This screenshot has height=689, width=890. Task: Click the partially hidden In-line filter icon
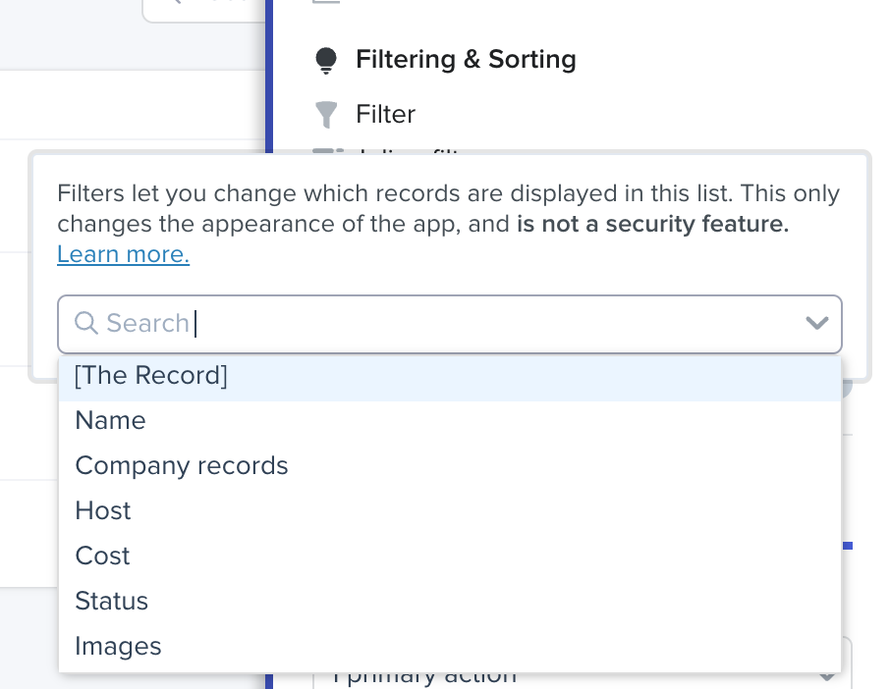point(324,150)
